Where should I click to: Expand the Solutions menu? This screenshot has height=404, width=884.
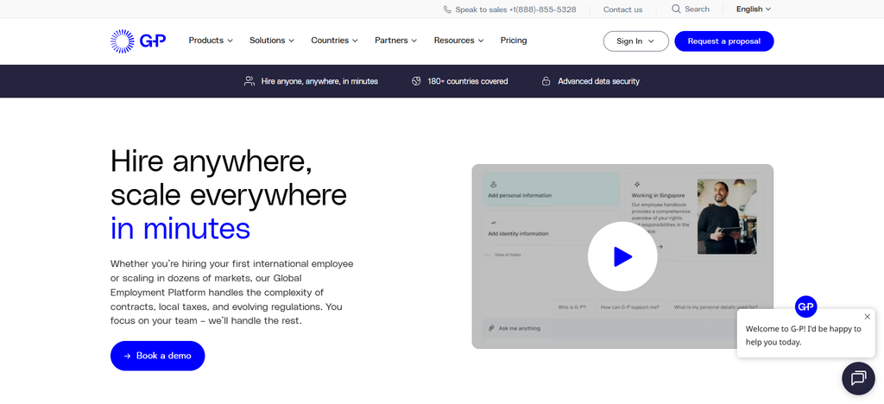[x=272, y=41]
